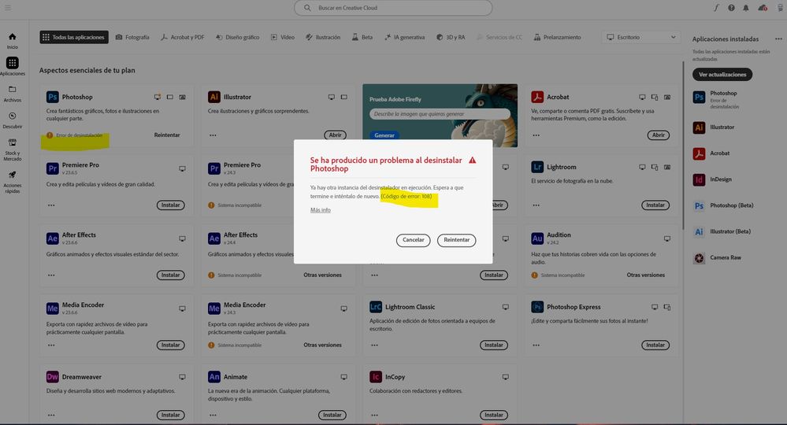The height and width of the screenshot is (425, 787).
Task: Open more options on the Acrobat card
Action: [x=536, y=135]
